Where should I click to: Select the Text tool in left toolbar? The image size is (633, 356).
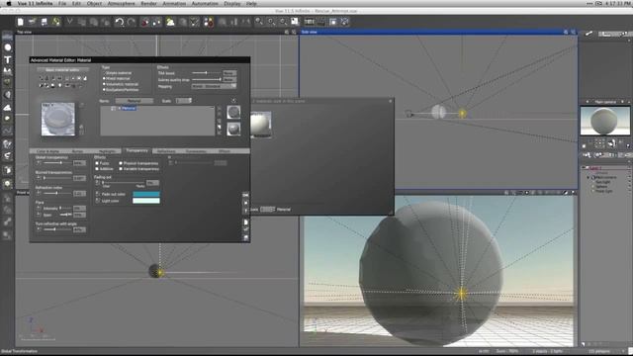tap(8, 59)
